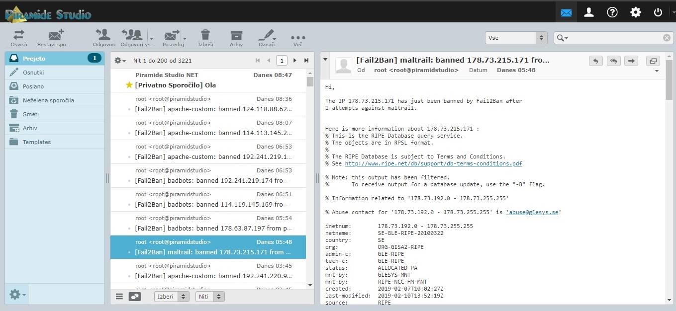The height and width of the screenshot is (311, 676).
Task: Toggle star flag on Privatno Sporočilo Ola
Action: pos(129,85)
